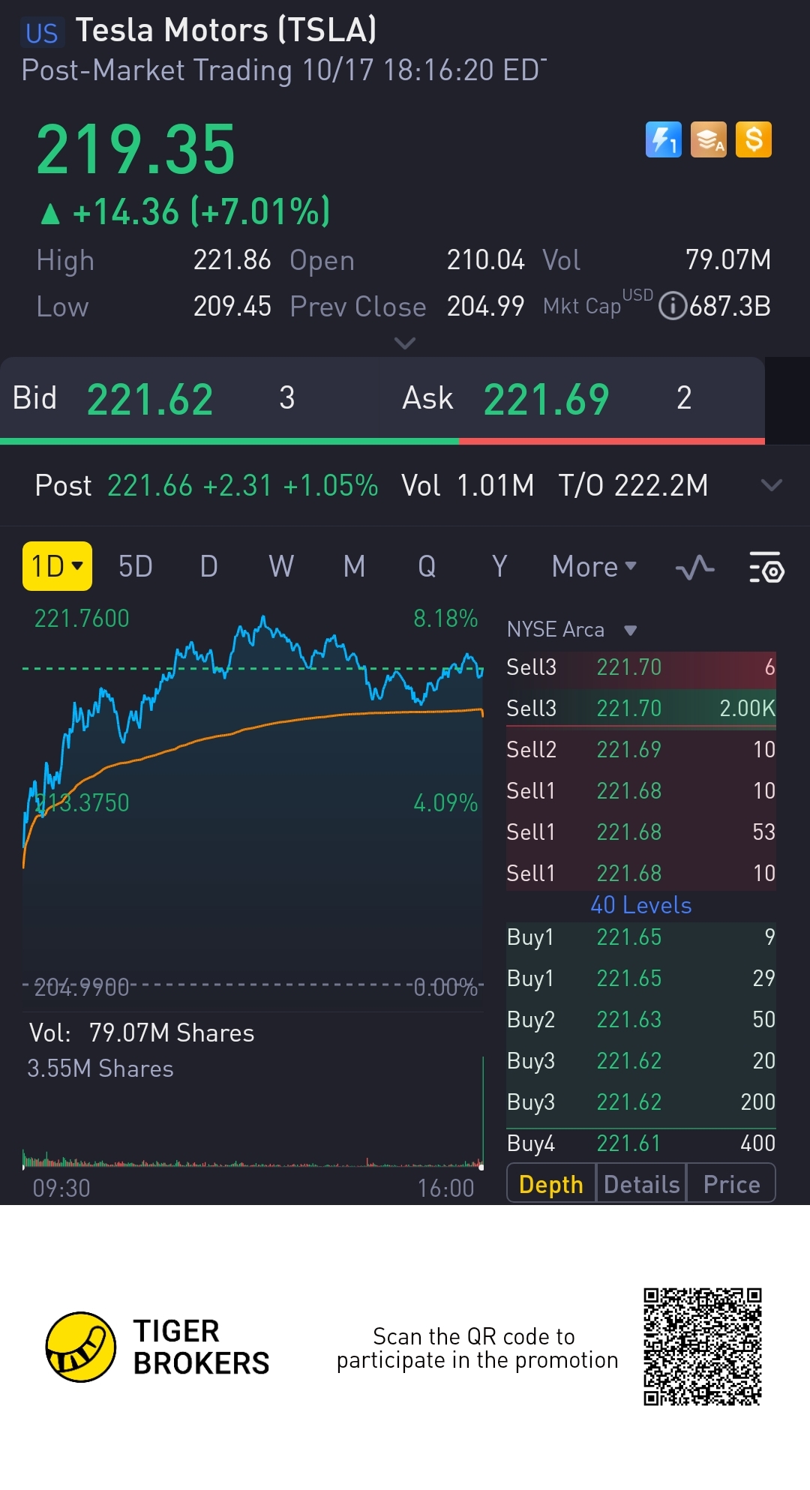This screenshot has height=1490, width=810.
Task: Tap the Sell3 row with size 2.00K
Action: pyautogui.click(x=641, y=708)
